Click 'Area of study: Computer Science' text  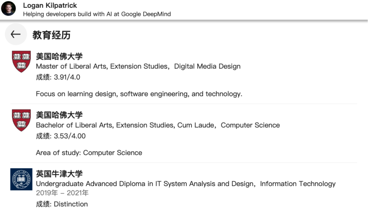[89, 153]
